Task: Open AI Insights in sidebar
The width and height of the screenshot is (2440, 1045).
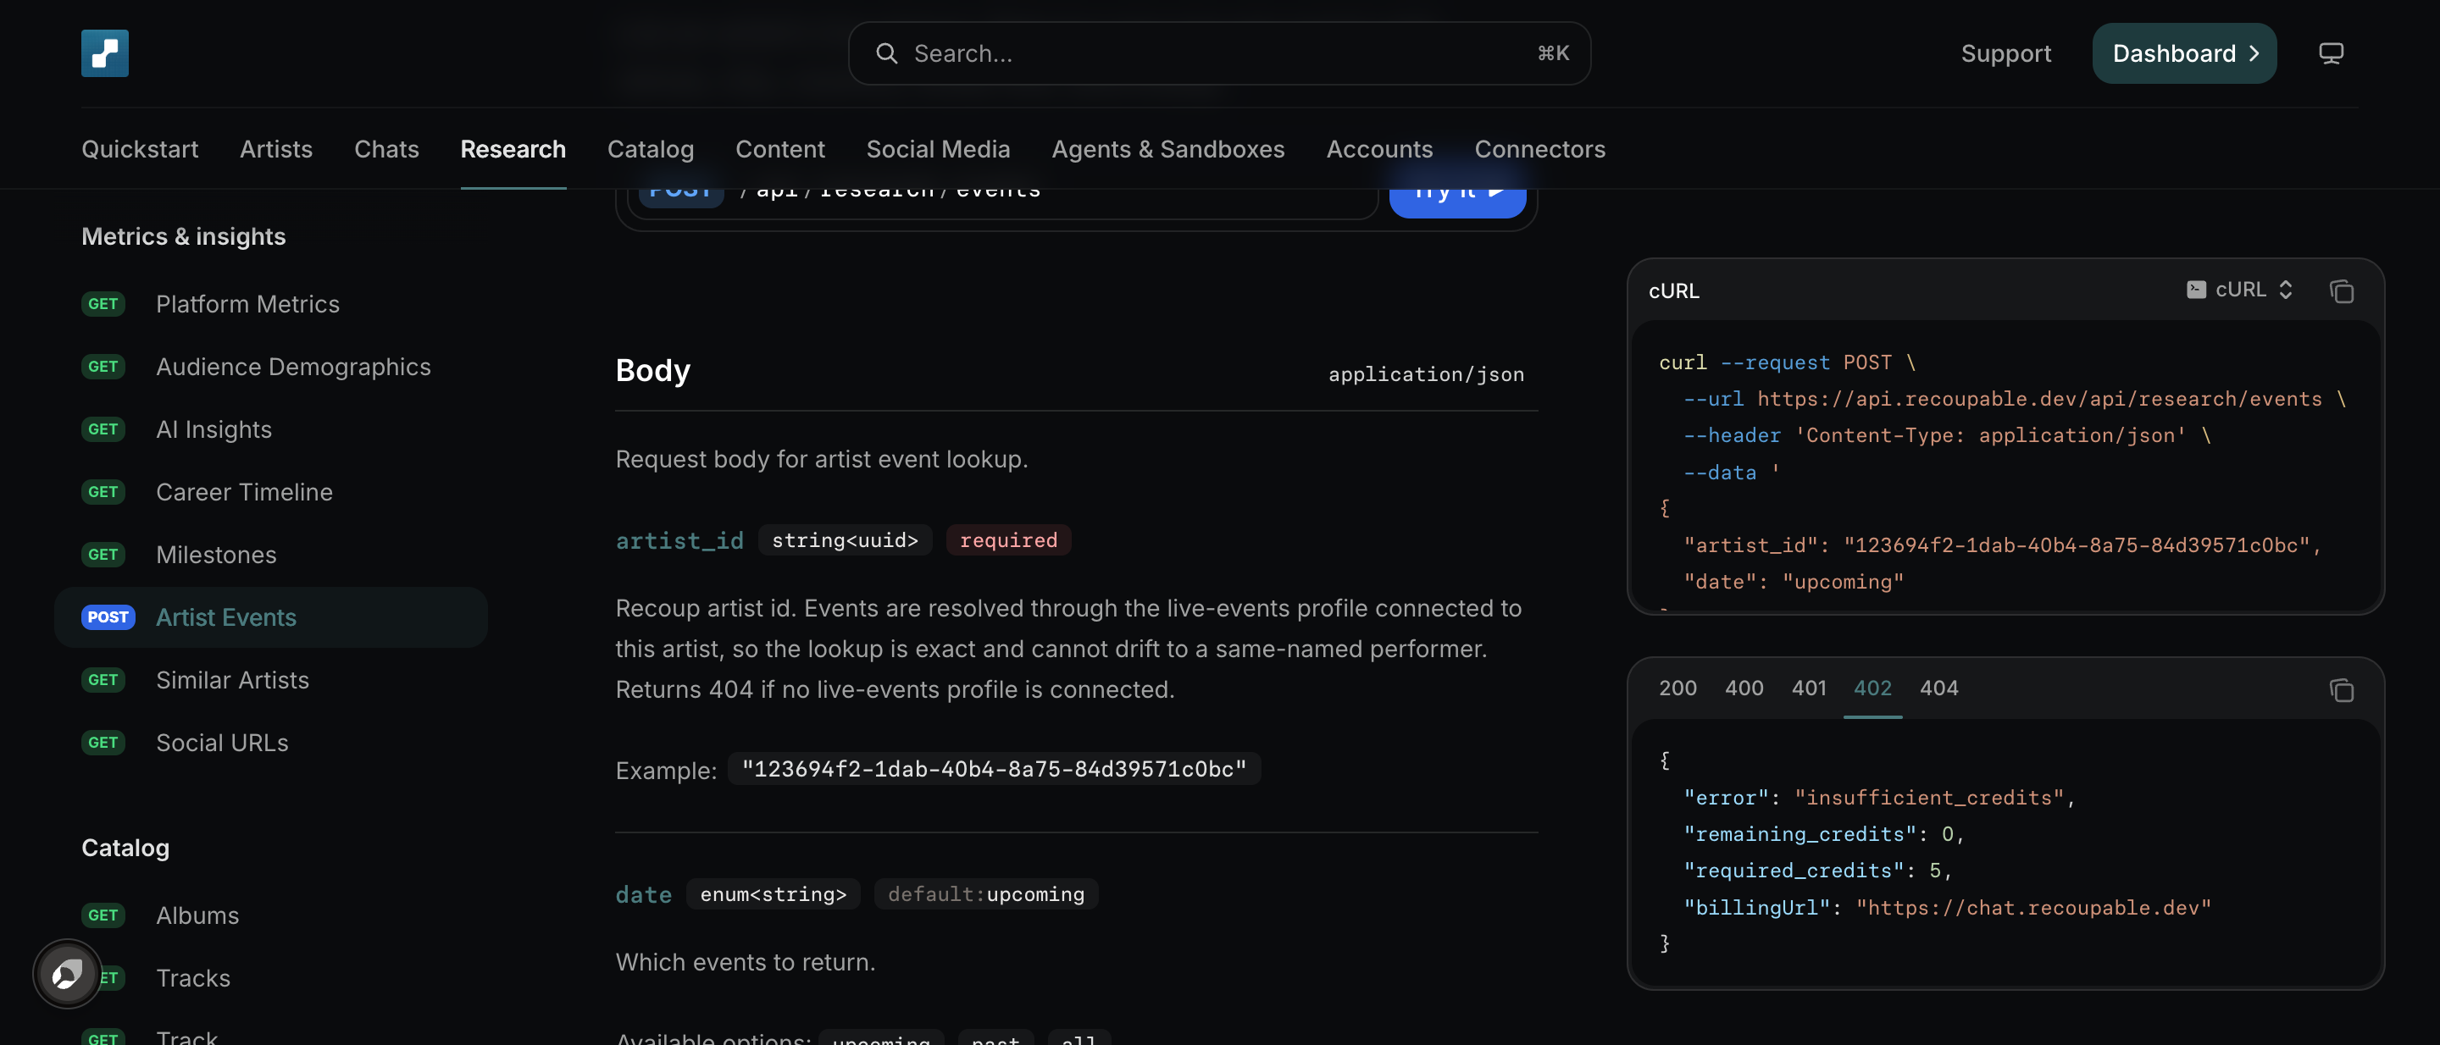Action: tap(271, 429)
